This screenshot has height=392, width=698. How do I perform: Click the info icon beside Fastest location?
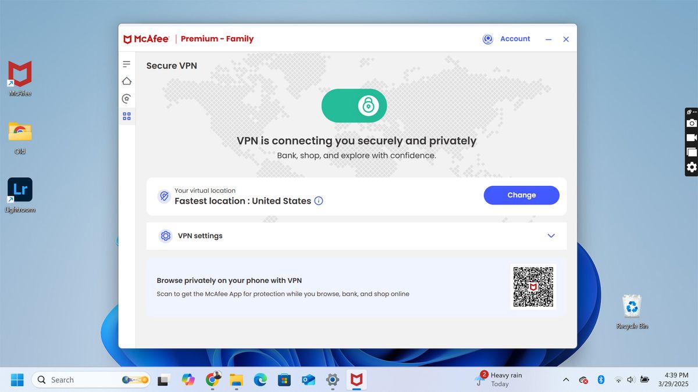(x=318, y=201)
